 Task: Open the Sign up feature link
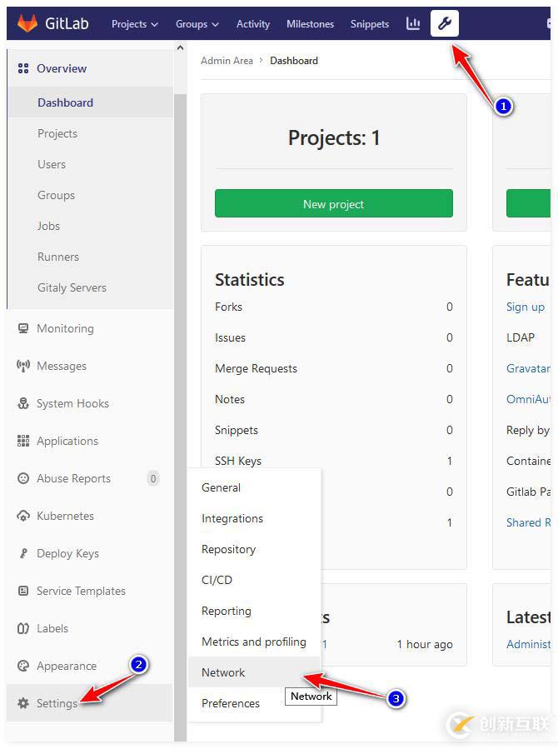[525, 307]
